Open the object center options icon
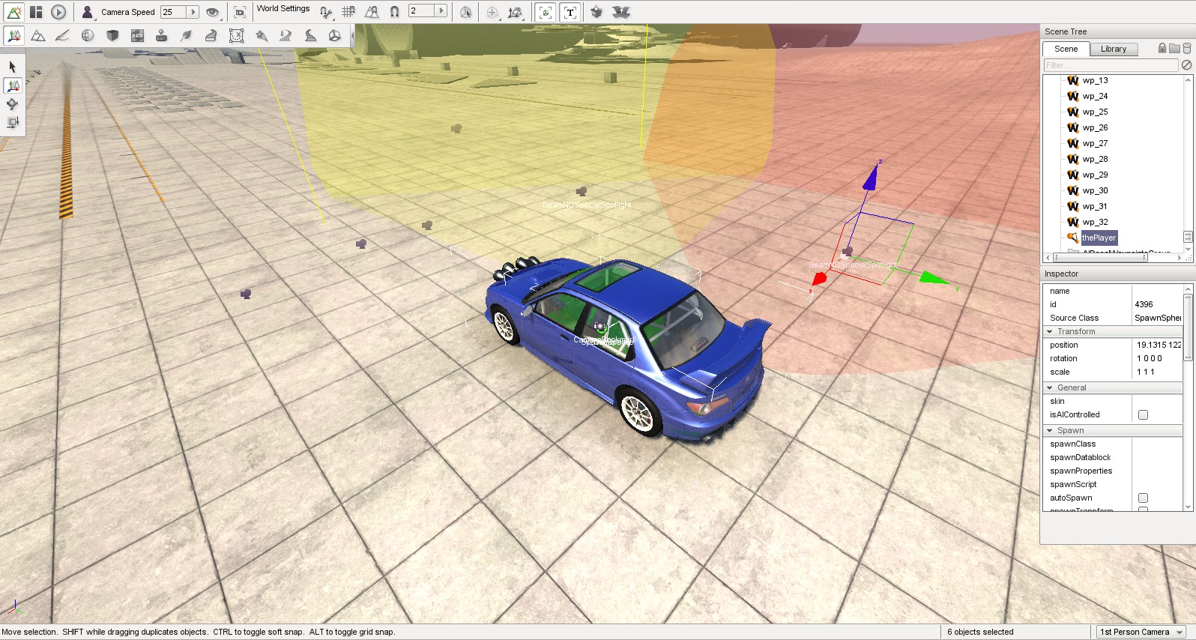1196x640 pixels. click(492, 12)
